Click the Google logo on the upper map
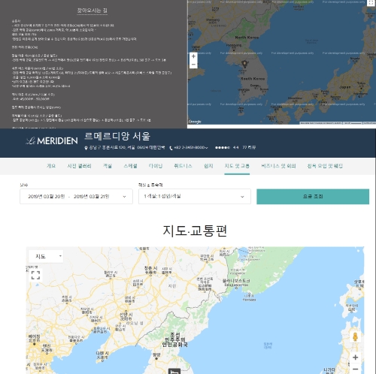The width and height of the screenshot is (376, 374). 195,122
